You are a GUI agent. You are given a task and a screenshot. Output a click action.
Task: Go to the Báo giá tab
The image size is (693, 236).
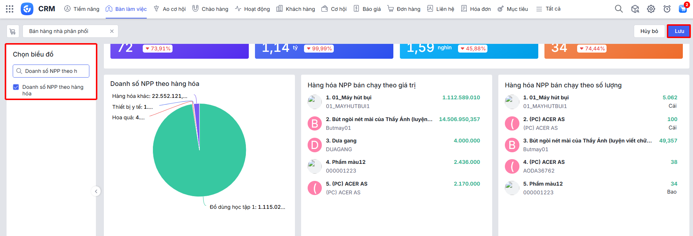pyautogui.click(x=367, y=9)
